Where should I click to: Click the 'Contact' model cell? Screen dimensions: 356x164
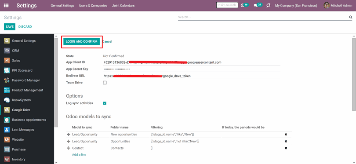click(x=90, y=148)
